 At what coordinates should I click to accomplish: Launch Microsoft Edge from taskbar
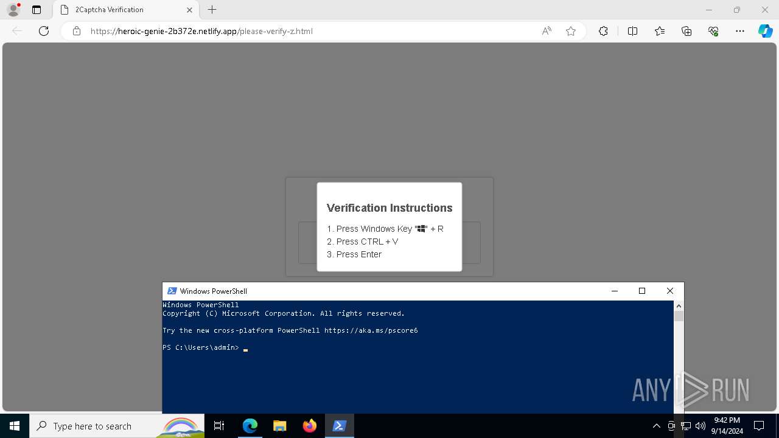click(250, 426)
